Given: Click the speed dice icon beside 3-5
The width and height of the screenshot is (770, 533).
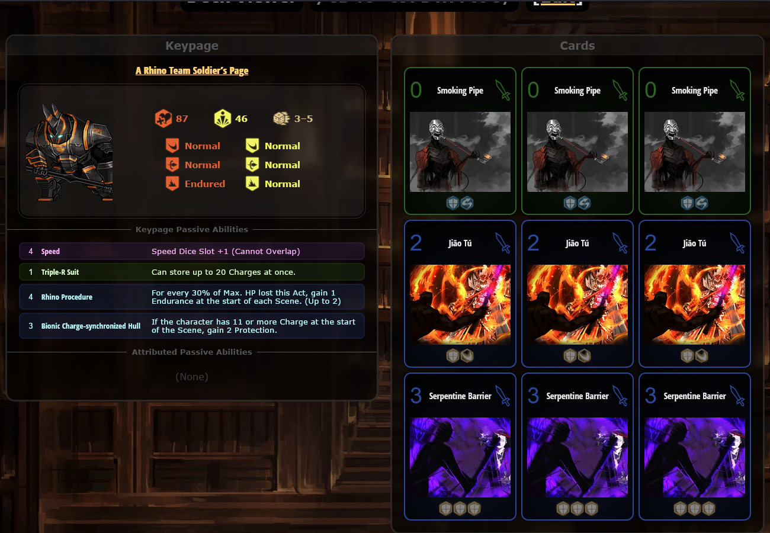Looking at the screenshot, I should (281, 118).
